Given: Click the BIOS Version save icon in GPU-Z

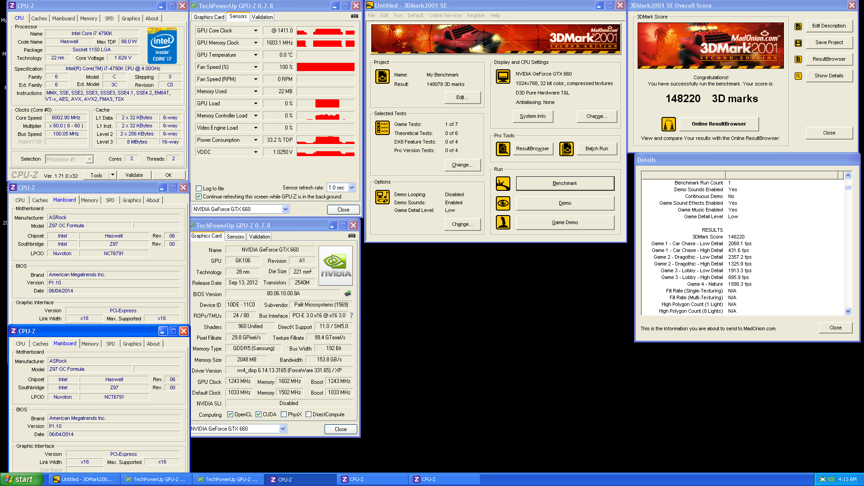Looking at the screenshot, I should pos(348,293).
